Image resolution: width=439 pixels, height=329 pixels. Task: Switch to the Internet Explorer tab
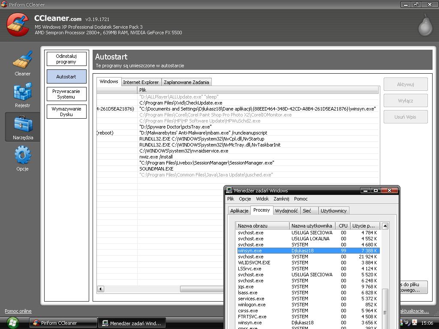[x=141, y=82]
